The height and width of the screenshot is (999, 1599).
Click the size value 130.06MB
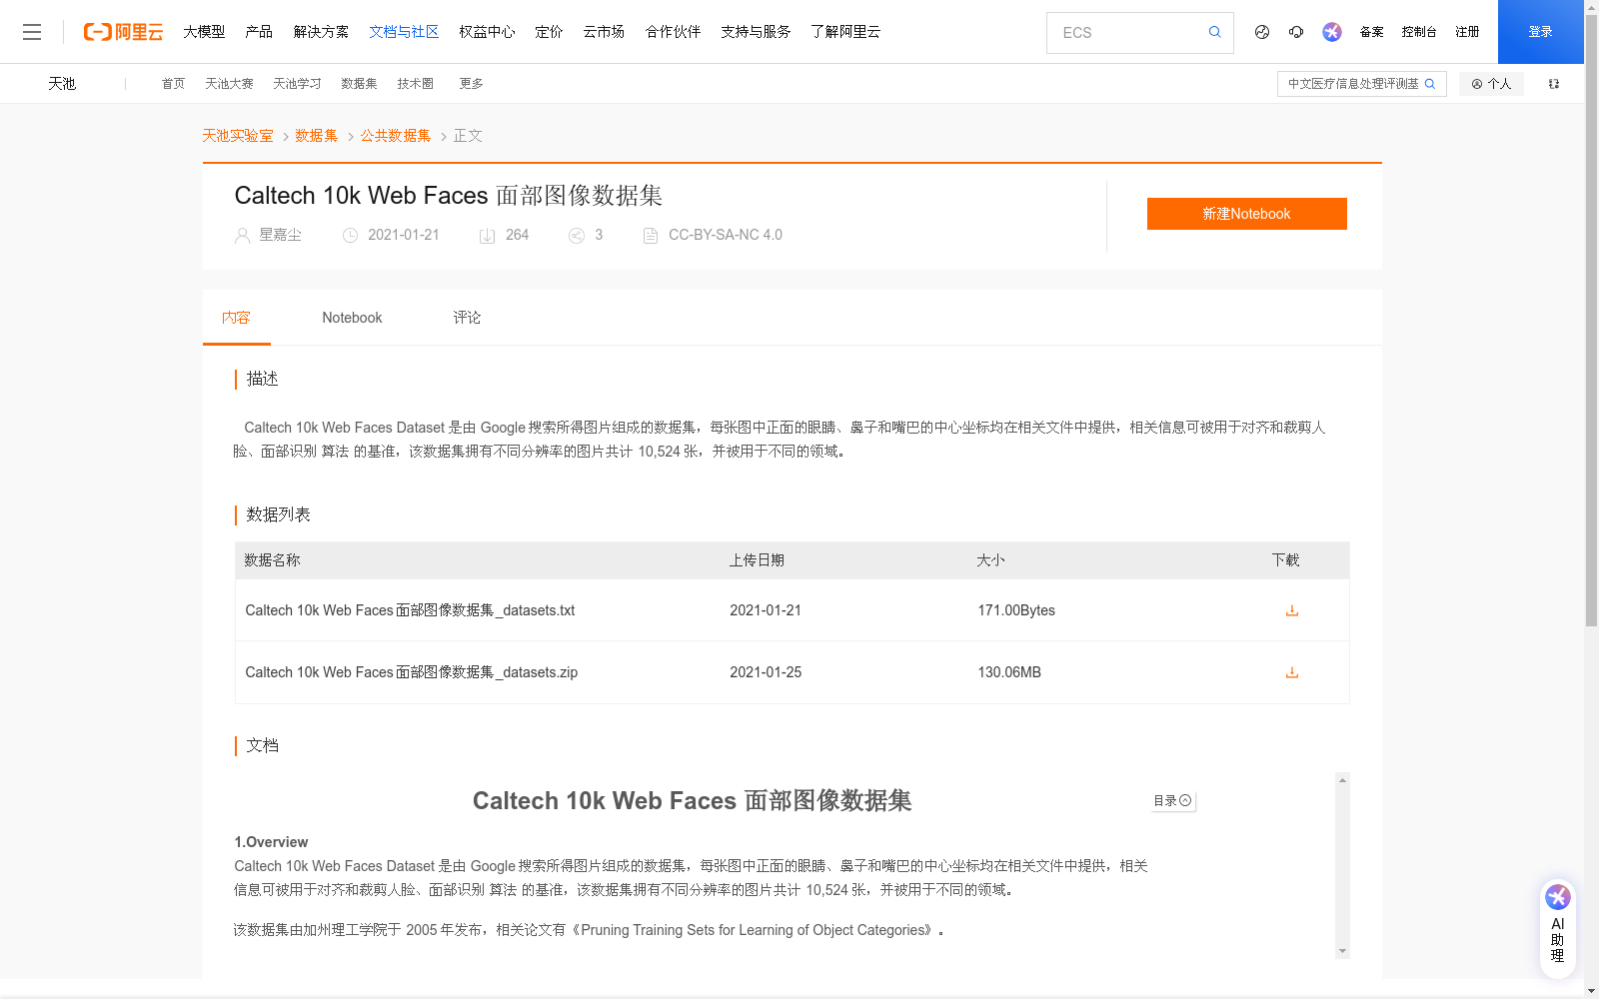pos(1009,672)
